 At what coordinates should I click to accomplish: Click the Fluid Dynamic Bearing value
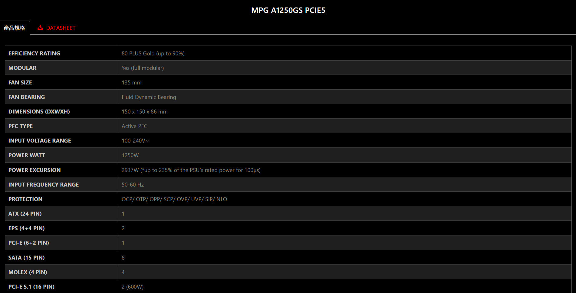pyautogui.click(x=149, y=97)
